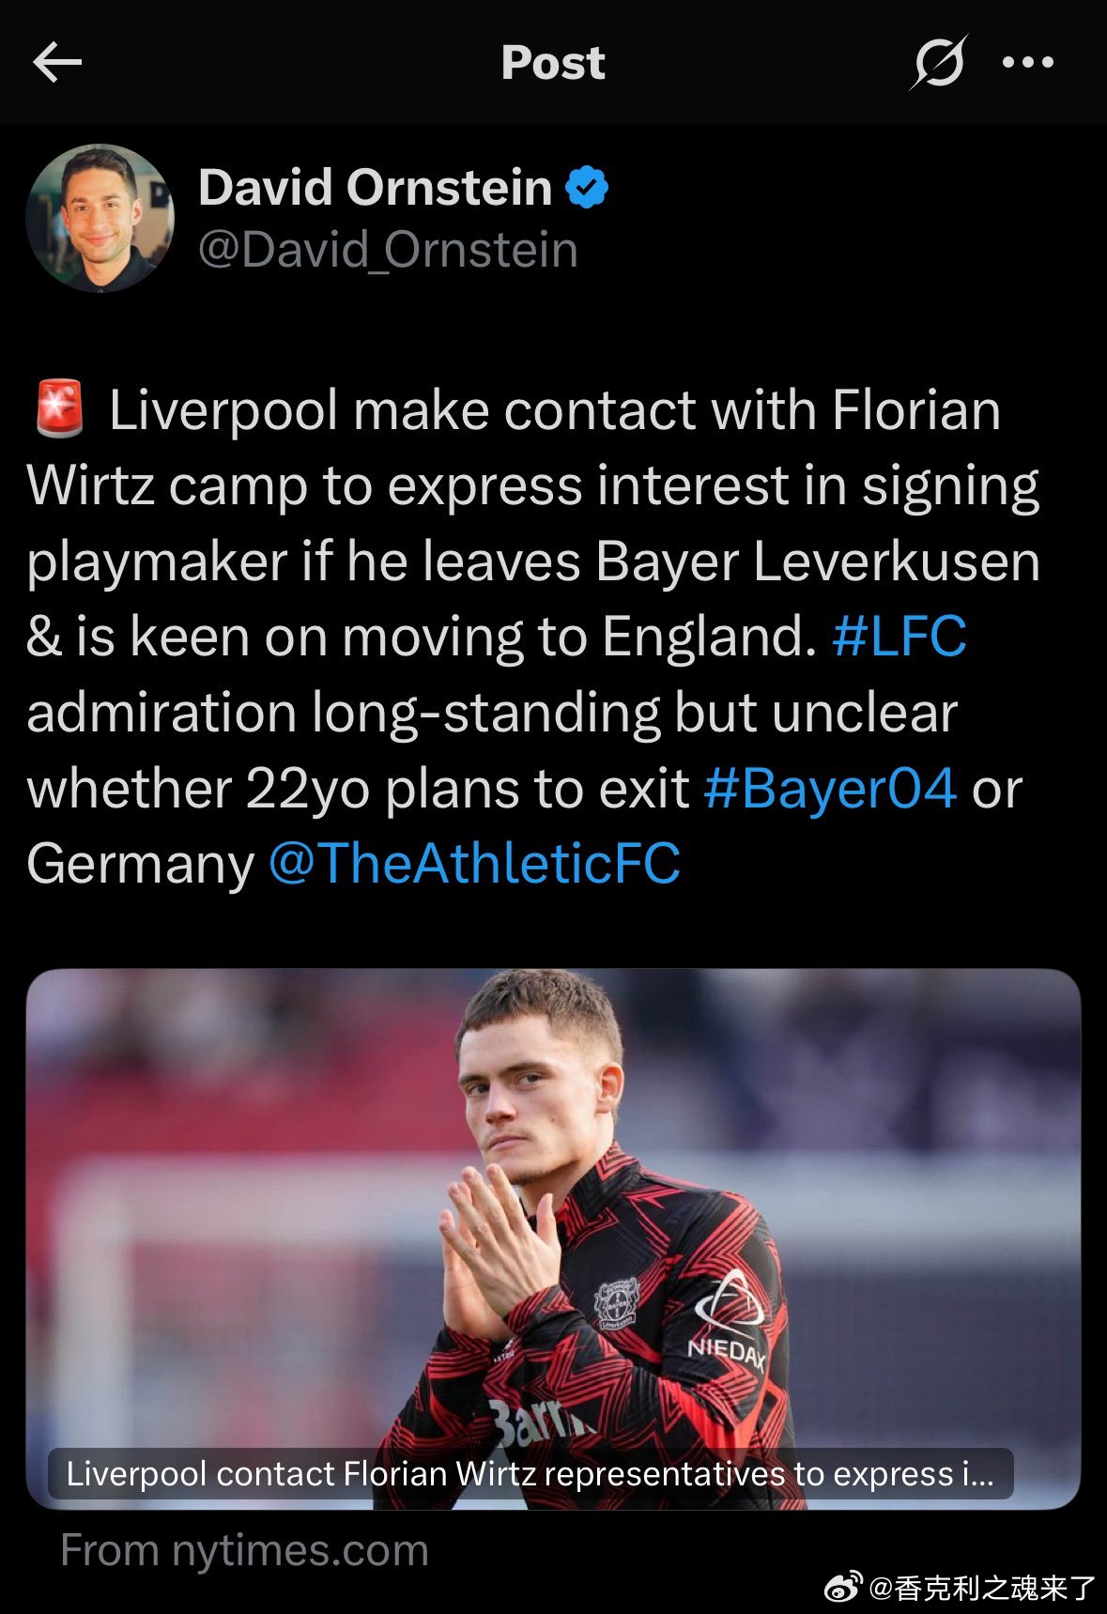Open the @TheAthleticFC mention
The height and width of the screenshot is (1614, 1107).
click(474, 863)
